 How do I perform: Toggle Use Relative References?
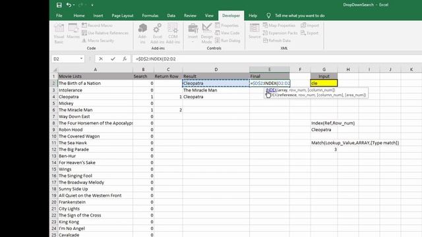point(105,33)
